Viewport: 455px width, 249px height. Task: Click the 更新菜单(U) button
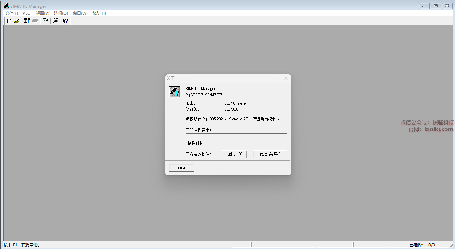(x=270, y=154)
